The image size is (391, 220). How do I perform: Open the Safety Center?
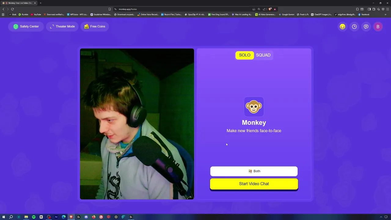[x=26, y=27]
